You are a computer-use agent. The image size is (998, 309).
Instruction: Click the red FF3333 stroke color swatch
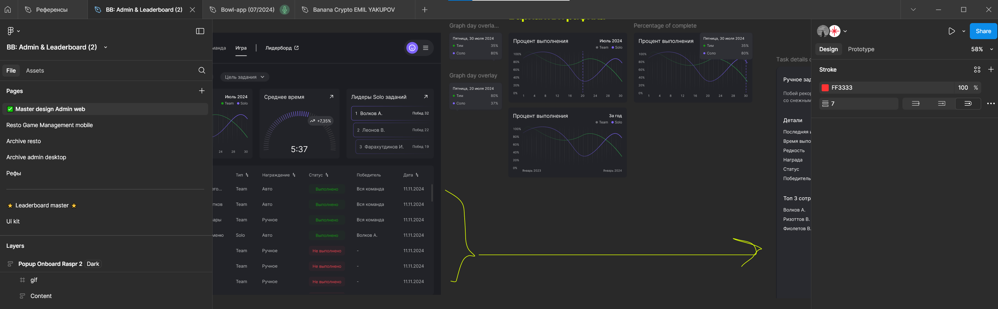coord(825,88)
